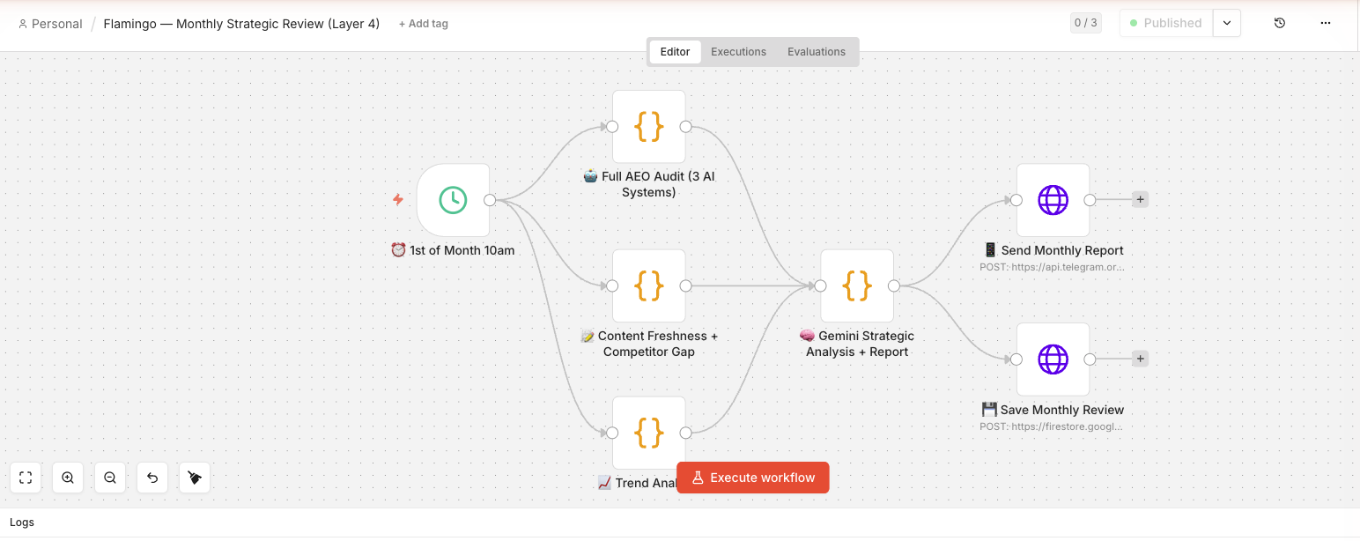This screenshot has width=1360, height=541.
Task: Click the zoom out magnifier icon
Action: click(110, 478)
